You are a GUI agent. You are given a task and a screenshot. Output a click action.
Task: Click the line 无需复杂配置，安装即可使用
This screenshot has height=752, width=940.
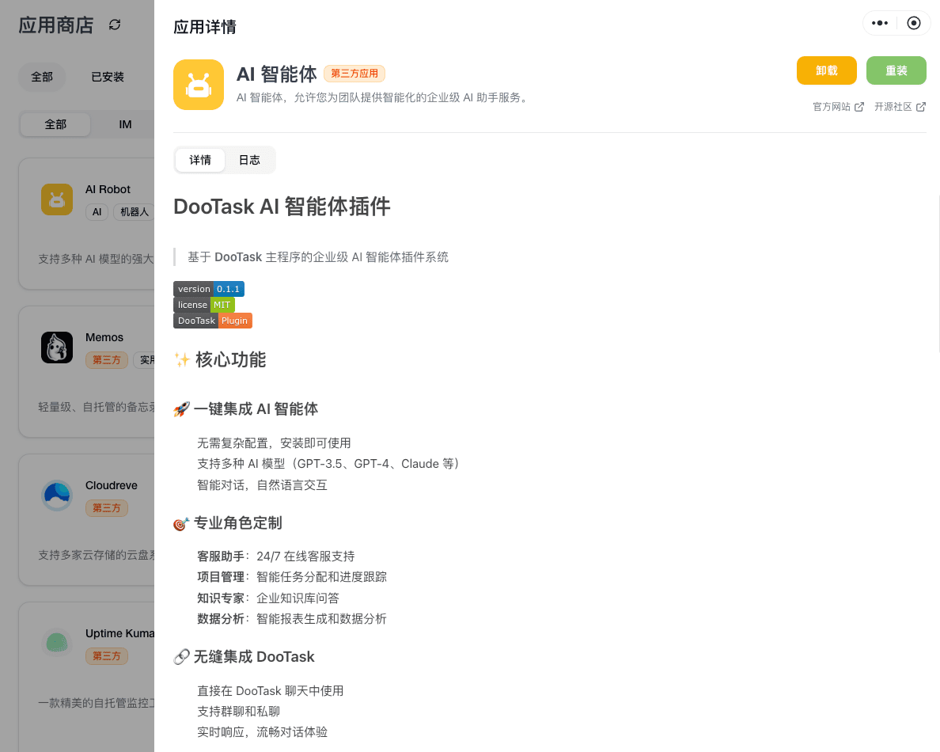point(274,443)
